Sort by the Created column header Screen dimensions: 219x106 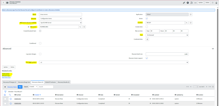pos(37,95)
